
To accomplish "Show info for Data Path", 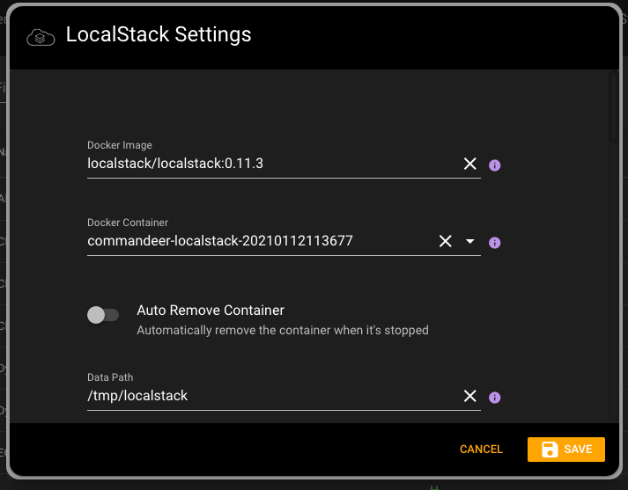I will click(x=495, y=398).
